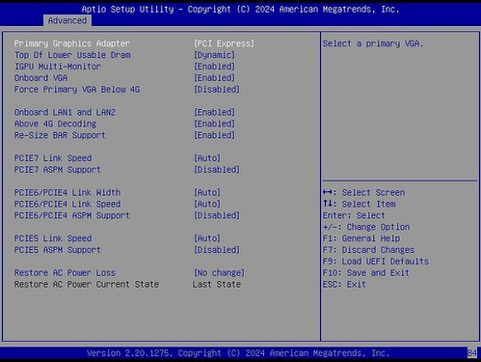Viewport: 481px width, 362px height.
Task: Click the Enter: Select key hint
Action: point(354,215)
